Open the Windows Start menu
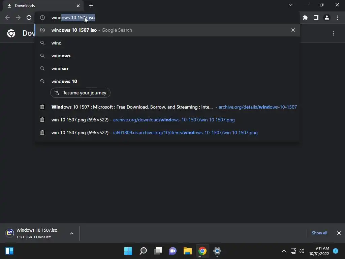This screenshot has width=345, height=259. pyautogui.click(x=128, y=251)
